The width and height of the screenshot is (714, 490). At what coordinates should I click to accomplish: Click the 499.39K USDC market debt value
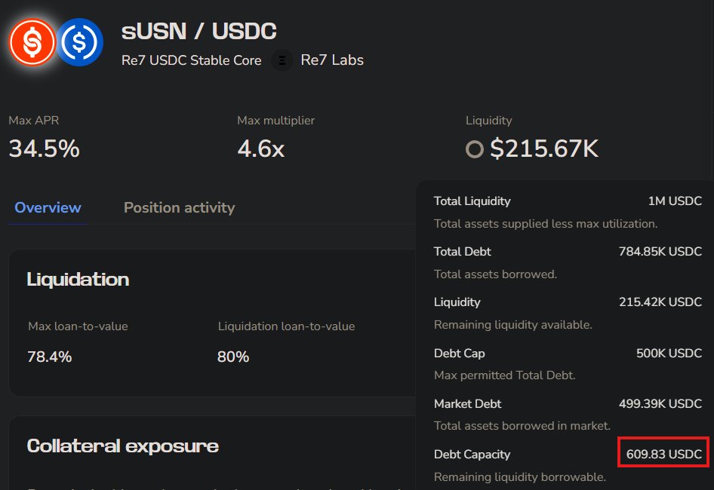660,403
